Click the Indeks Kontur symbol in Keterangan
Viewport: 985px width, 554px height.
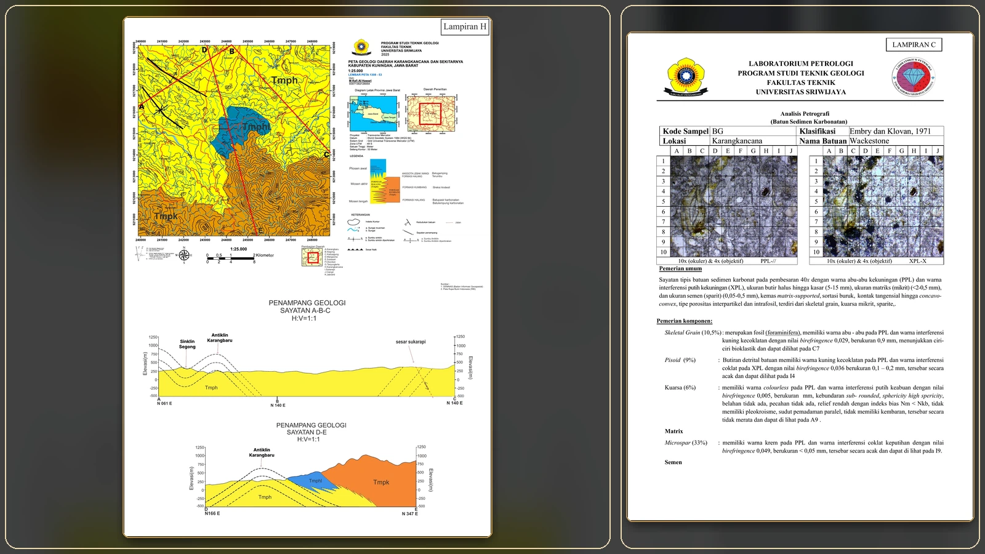click(354, 222)
